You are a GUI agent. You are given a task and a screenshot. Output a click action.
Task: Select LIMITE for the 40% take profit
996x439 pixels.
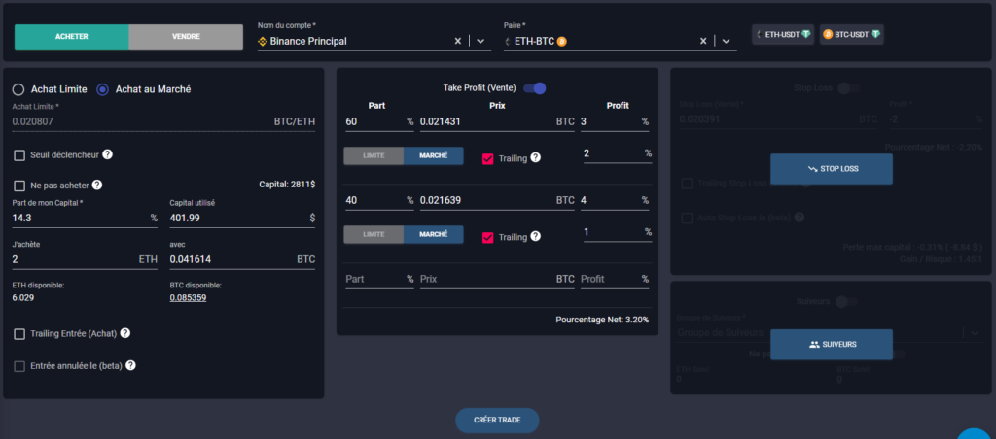(x=373, y=235)
